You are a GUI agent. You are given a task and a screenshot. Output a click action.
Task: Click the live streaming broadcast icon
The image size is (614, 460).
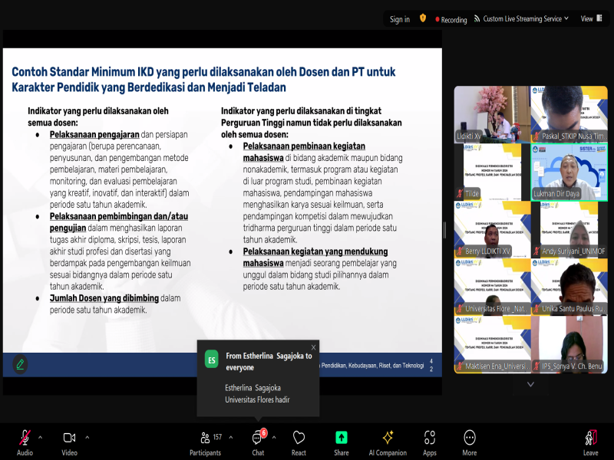click(477, 18)
